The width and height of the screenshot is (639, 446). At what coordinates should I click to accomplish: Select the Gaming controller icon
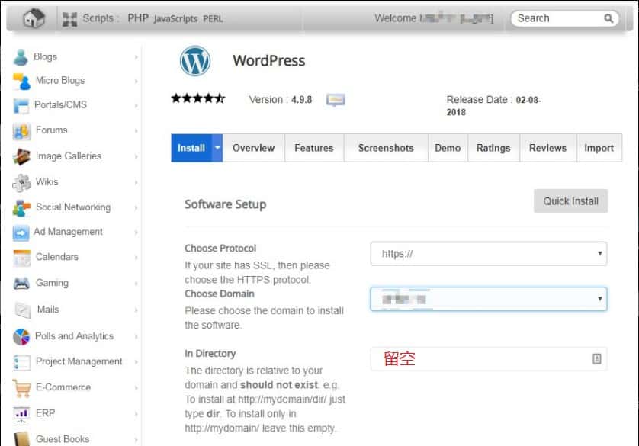(x=21, y=283)
